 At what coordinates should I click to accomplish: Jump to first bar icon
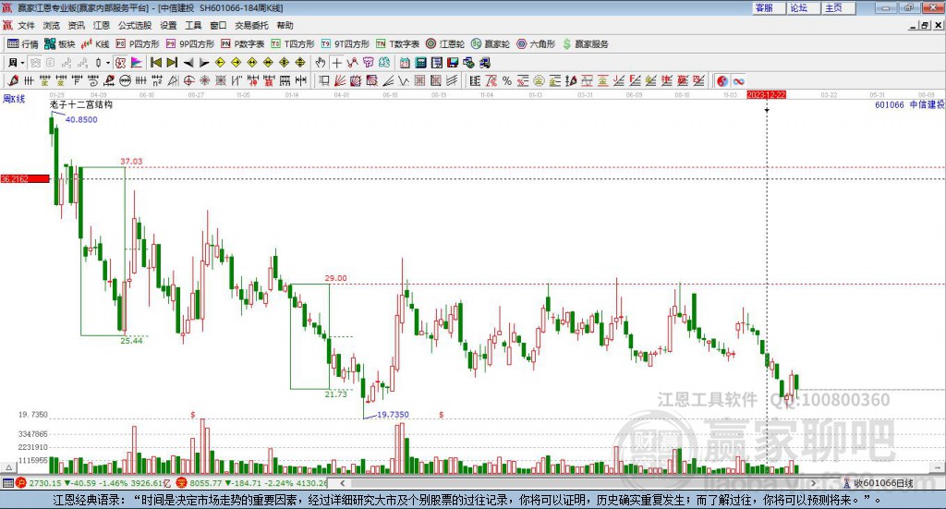click(x=155, y=63)
